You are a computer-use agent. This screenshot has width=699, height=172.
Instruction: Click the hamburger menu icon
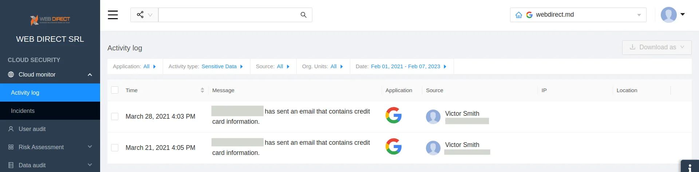tap(113, 15)
